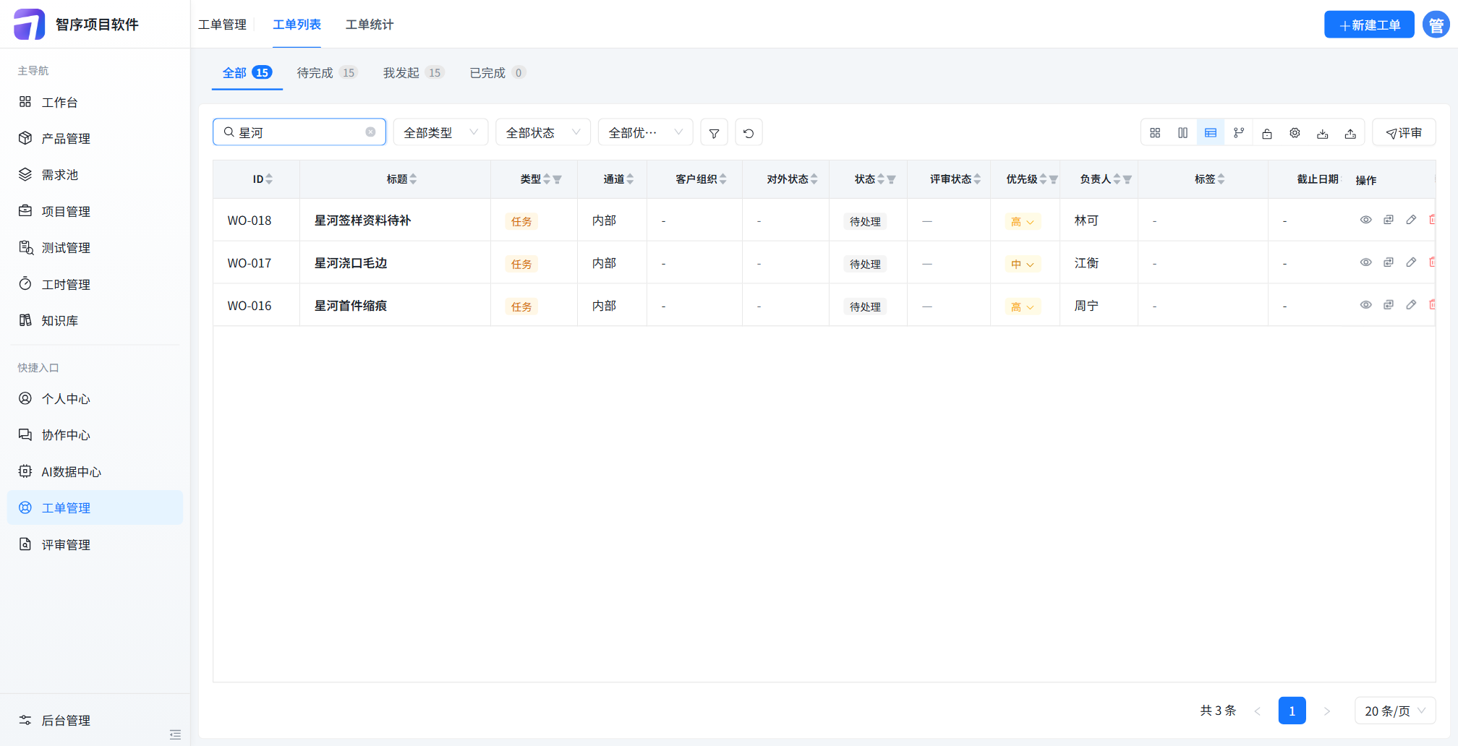Sort table by 通道 column
The image size is (1458, 746).
coord(630,179)
